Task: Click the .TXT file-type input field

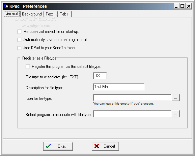Action: coord(100,76)
